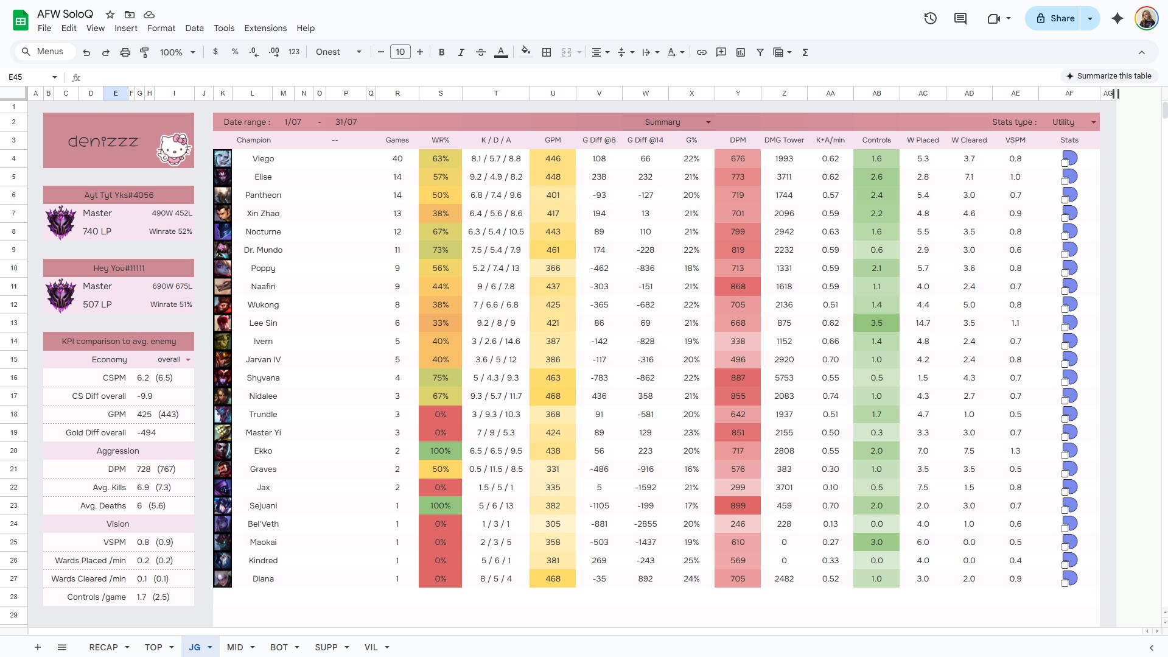This screenshot has height=657, width=1168.
Task: Click the Redo icon
Action: pyautogui.click(x=105, y=52)
